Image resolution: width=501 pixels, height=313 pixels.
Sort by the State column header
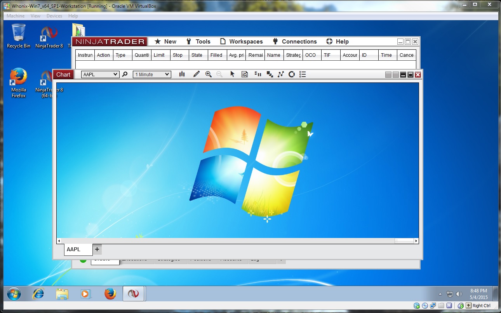(198, 55)
